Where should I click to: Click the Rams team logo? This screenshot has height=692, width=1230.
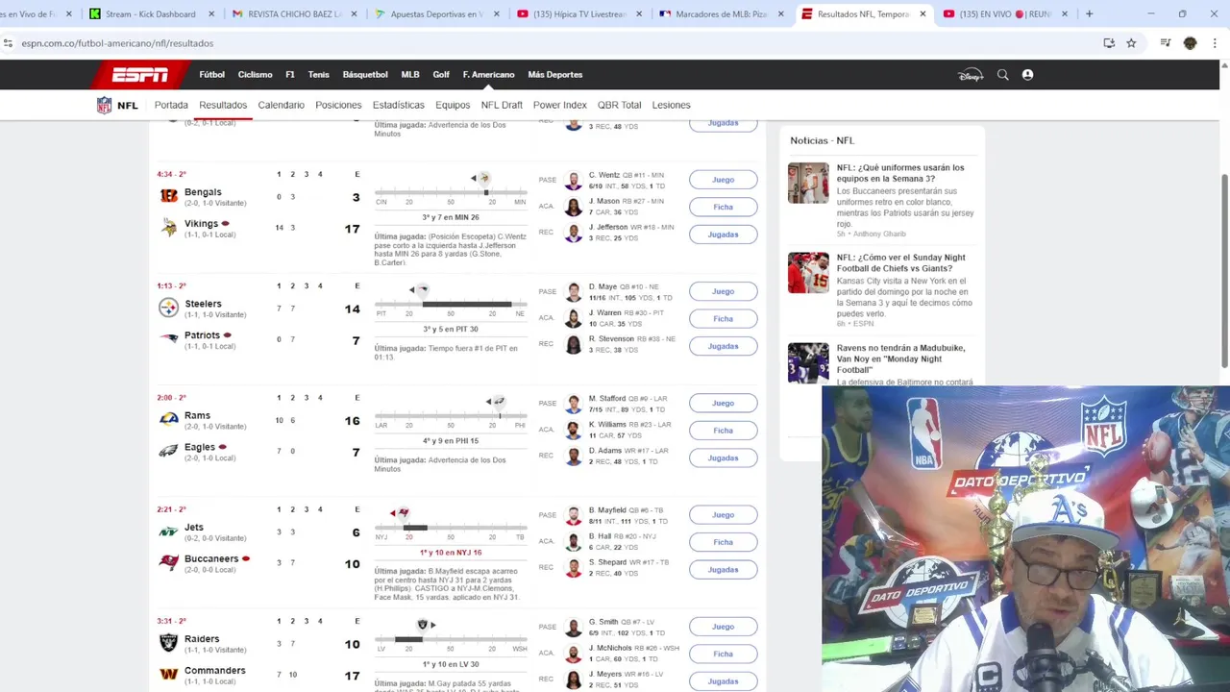coord(168,419)
